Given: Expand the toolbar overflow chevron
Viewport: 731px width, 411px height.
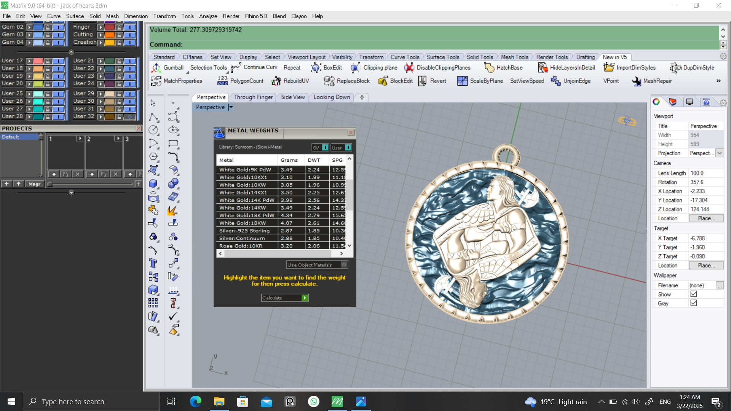Looking at the screenshot, I should coord(718,81).
